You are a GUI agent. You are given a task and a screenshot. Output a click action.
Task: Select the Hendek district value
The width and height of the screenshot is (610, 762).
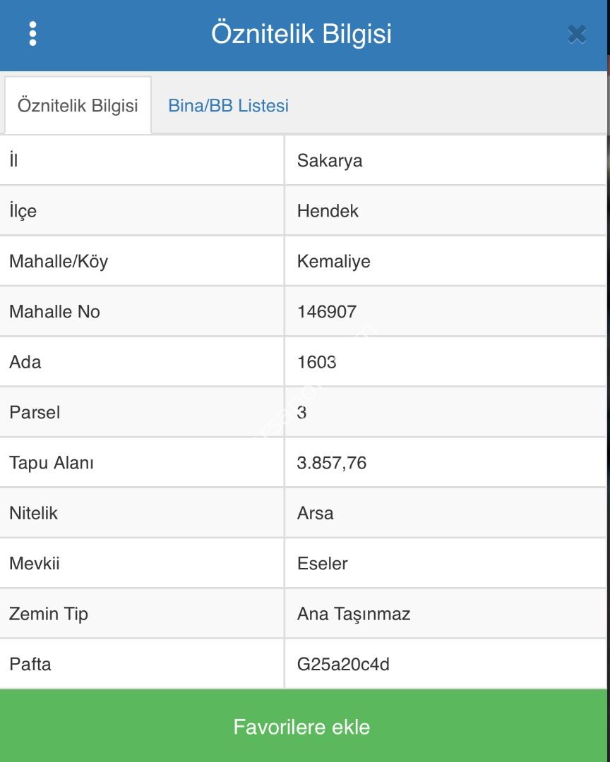pyautogui.click(x=328, y=211)
